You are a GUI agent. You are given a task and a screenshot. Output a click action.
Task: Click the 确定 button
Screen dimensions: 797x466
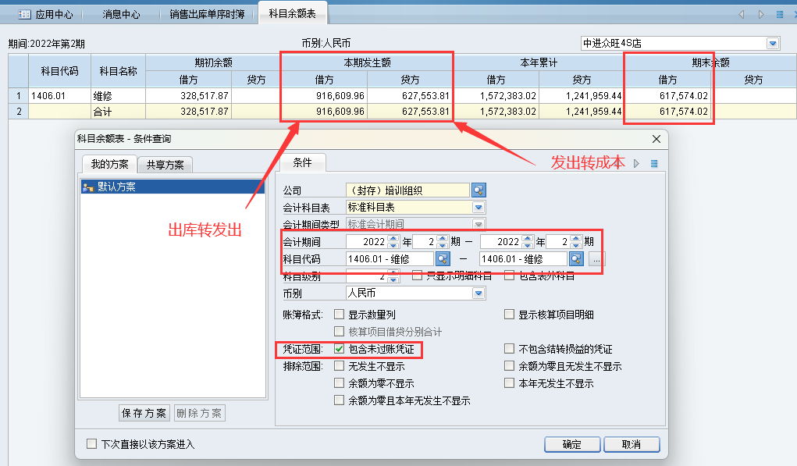(x=571, y=444)
